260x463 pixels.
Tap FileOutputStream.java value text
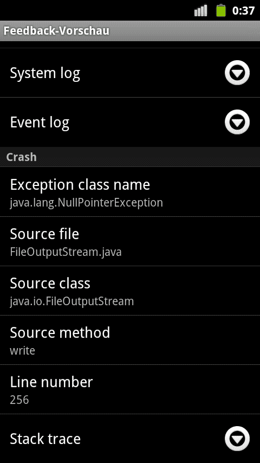click(66, 252)
